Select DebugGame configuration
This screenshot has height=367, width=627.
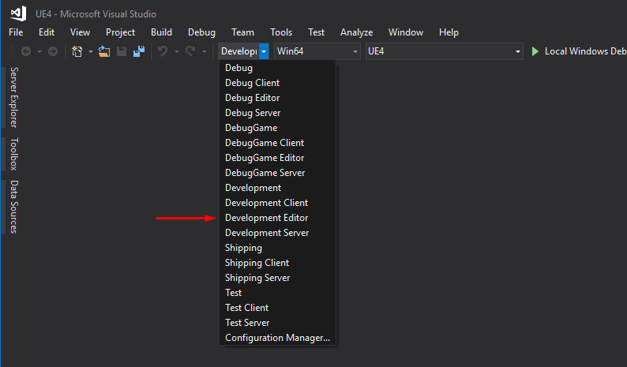(x=277, y=128)
